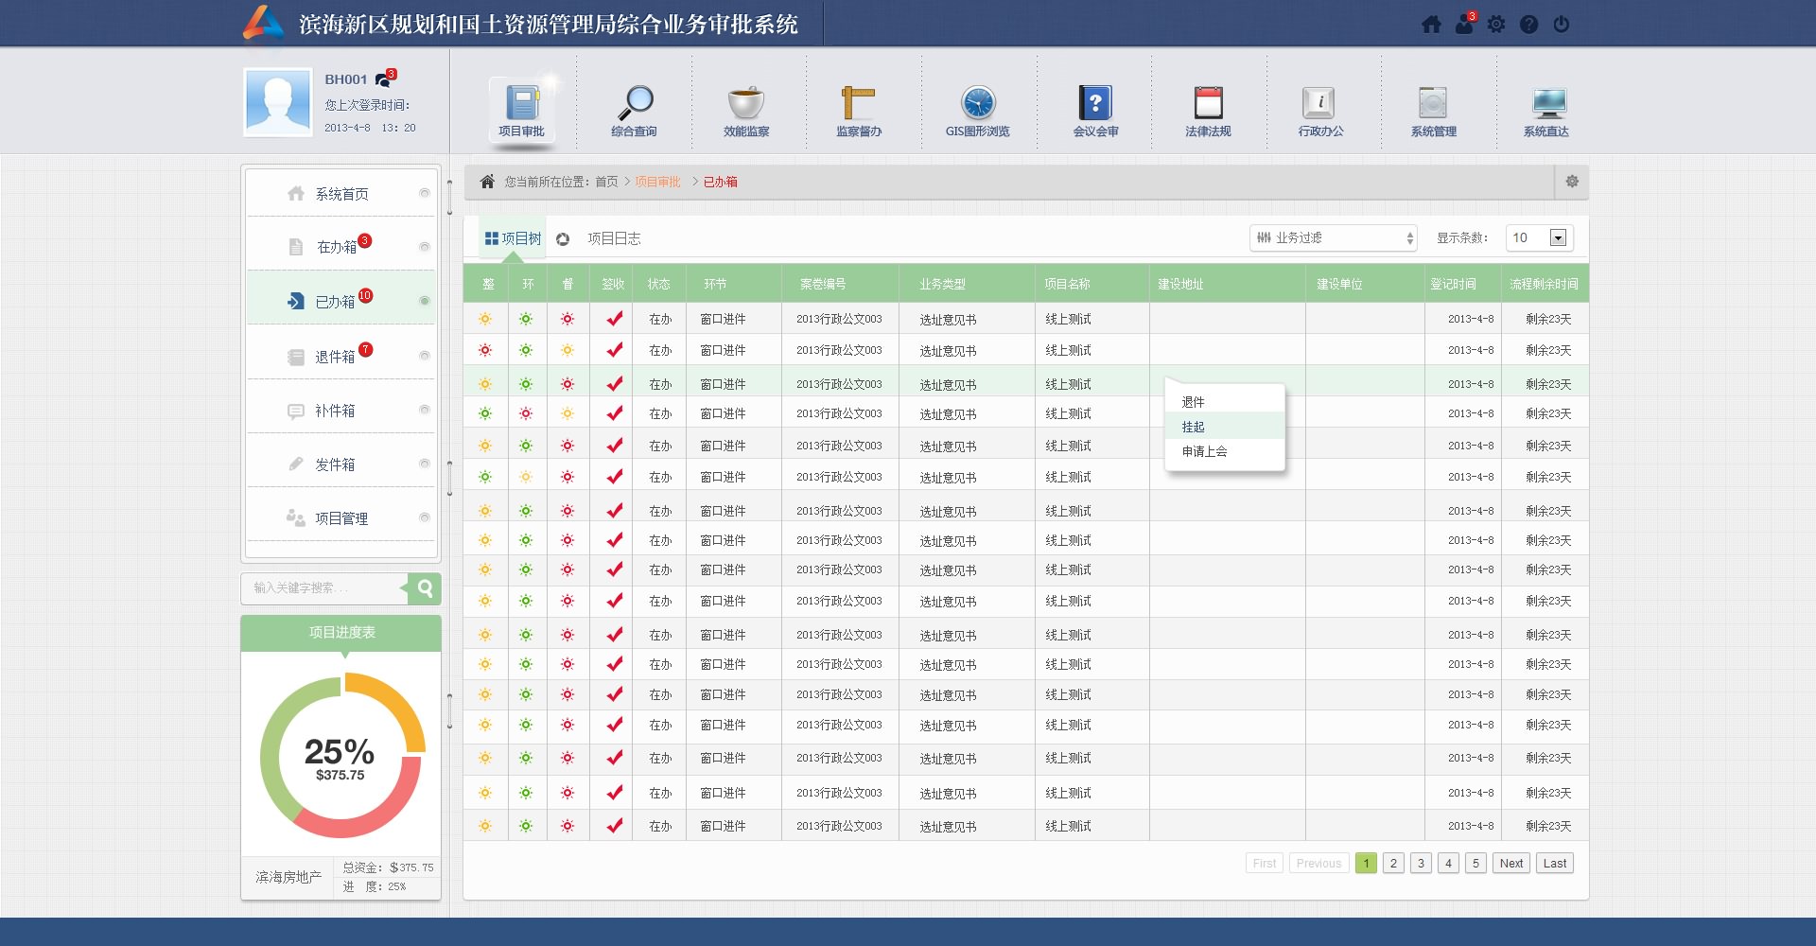Toggle radio dot beside 已办箱
This screenshot has height=946, width=1816.
click(424, 301)
